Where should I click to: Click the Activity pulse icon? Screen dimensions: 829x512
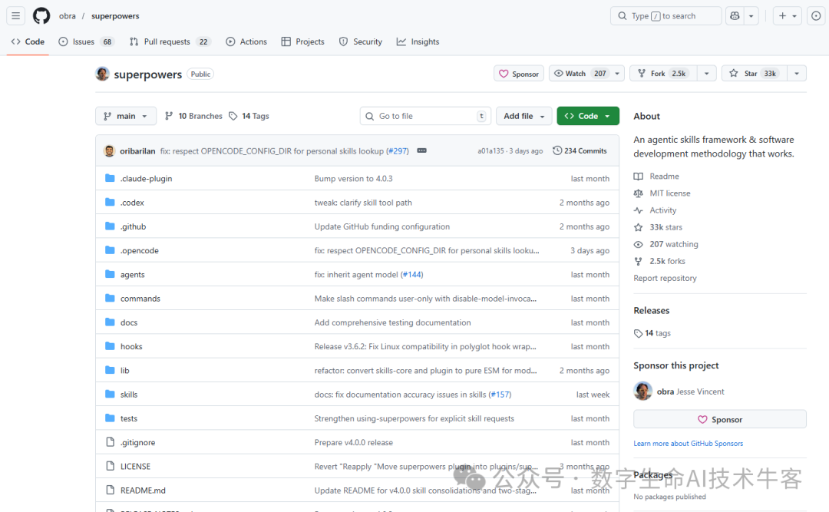pos(639,210)
